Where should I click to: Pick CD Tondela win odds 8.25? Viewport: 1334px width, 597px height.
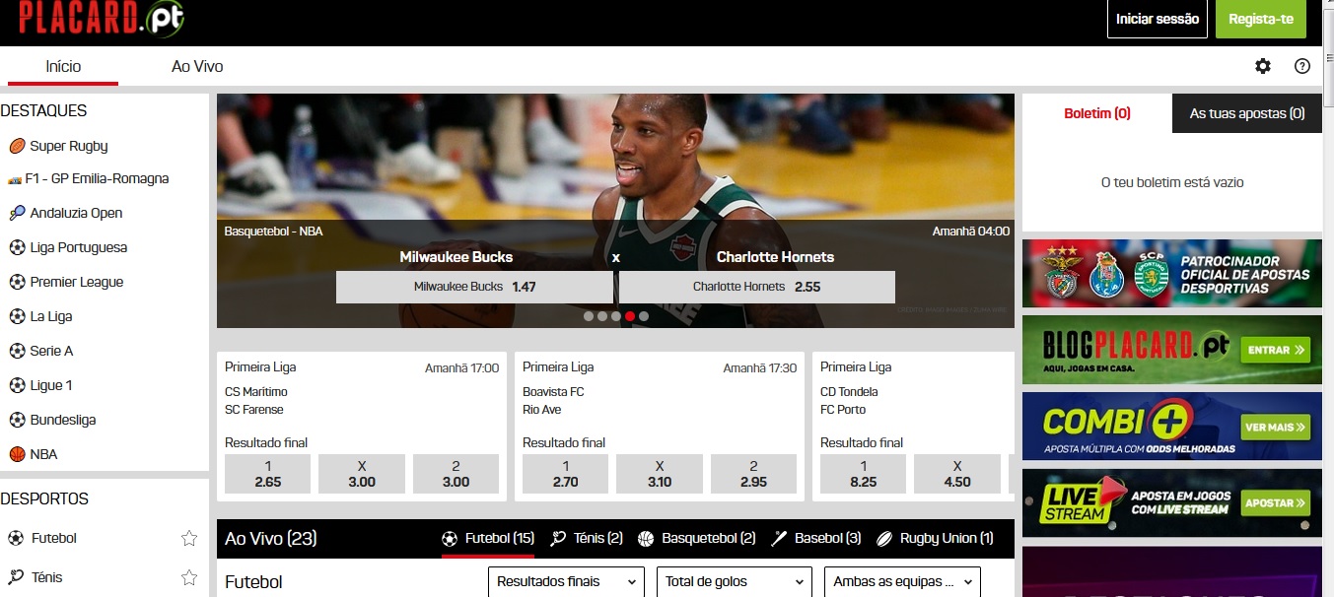[863, 474]
